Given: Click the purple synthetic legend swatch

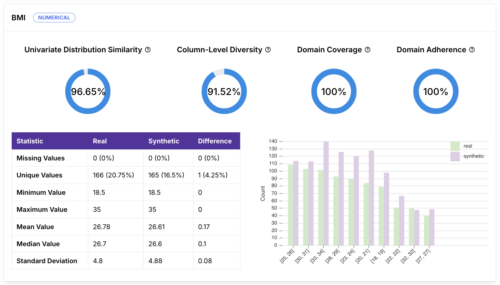Looking at the screenshot, I should (x=455, y=157).
